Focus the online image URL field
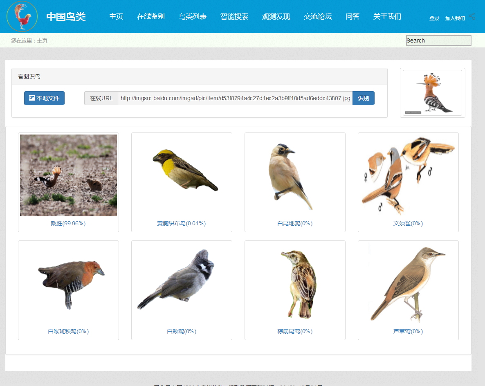Image resolution: width=485 pixels, height=386 pixels. (x=235, y=98)
